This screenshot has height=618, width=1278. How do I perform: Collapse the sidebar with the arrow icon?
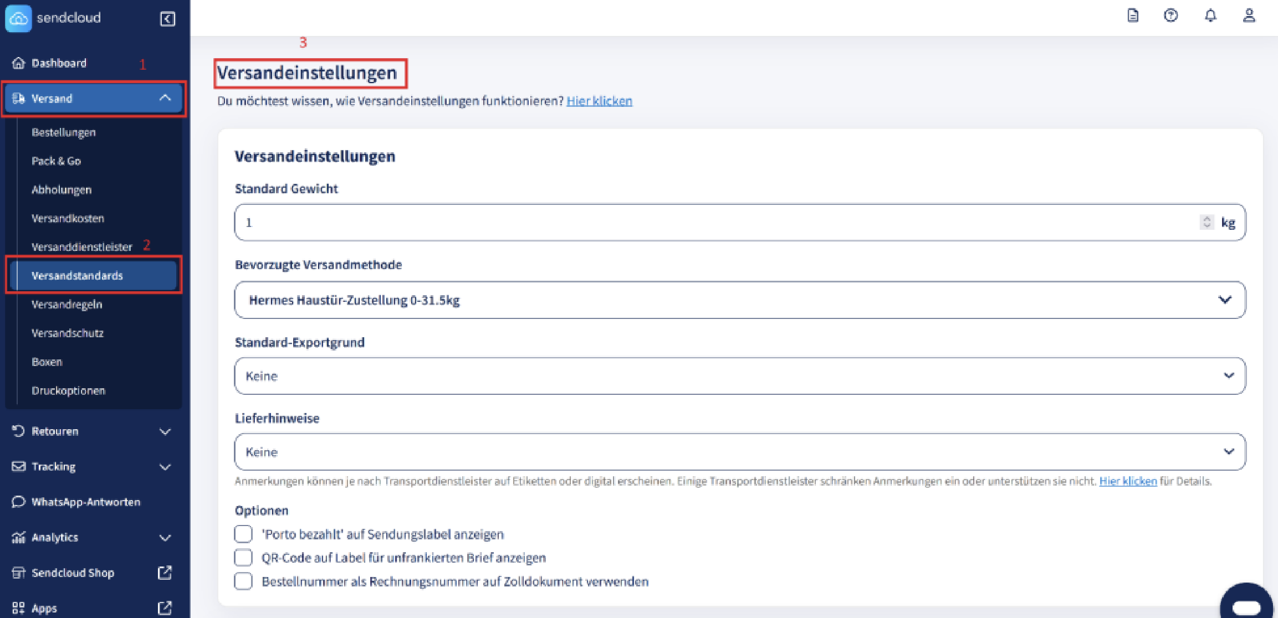[x=167, y=19]
